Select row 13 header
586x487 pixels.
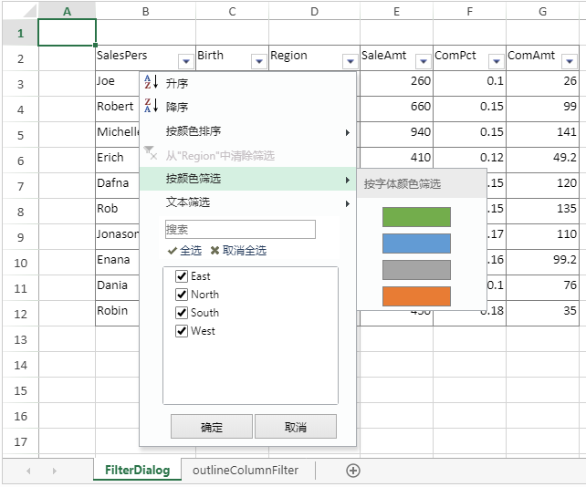tap(21, 339)
